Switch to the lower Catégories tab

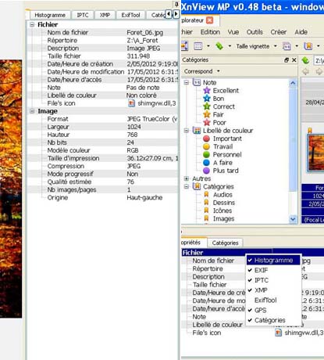click(225, 243)
